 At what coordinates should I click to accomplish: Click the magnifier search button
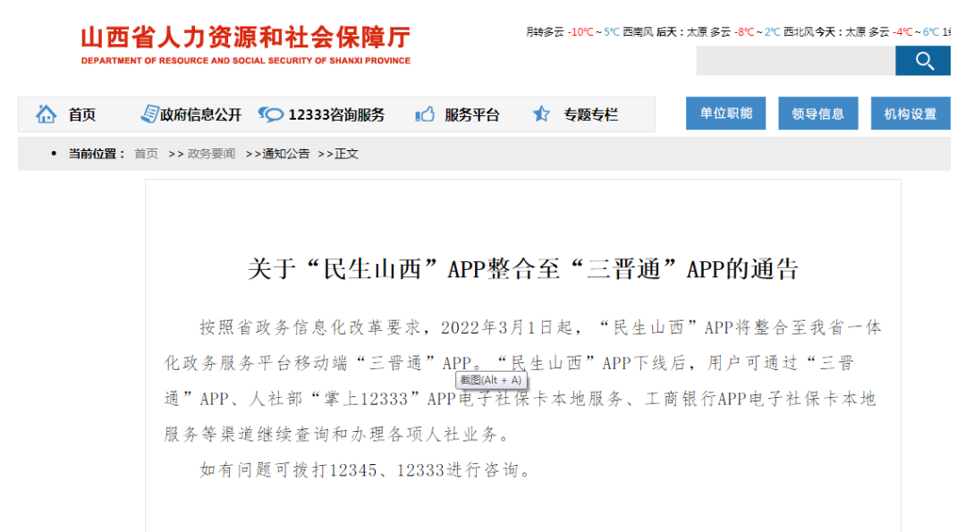click(923, 61)
